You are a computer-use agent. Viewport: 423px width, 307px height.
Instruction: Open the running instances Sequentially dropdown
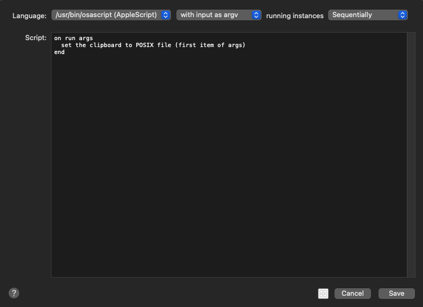pyautogui.click(x=368, y=15)
